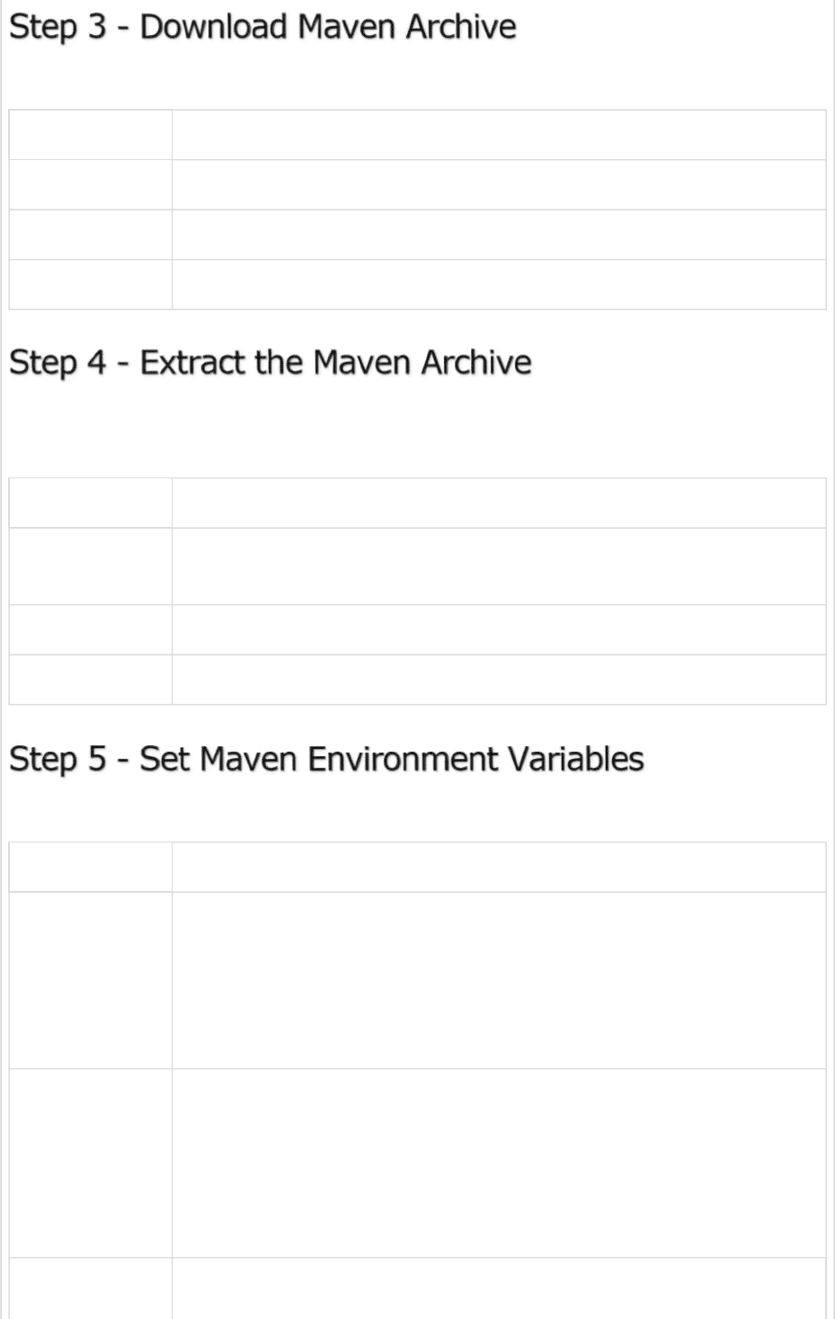Click top-left header cell of Step 3 table
The width and height of the screenshot is (835, 1319).
coord(90,135)
